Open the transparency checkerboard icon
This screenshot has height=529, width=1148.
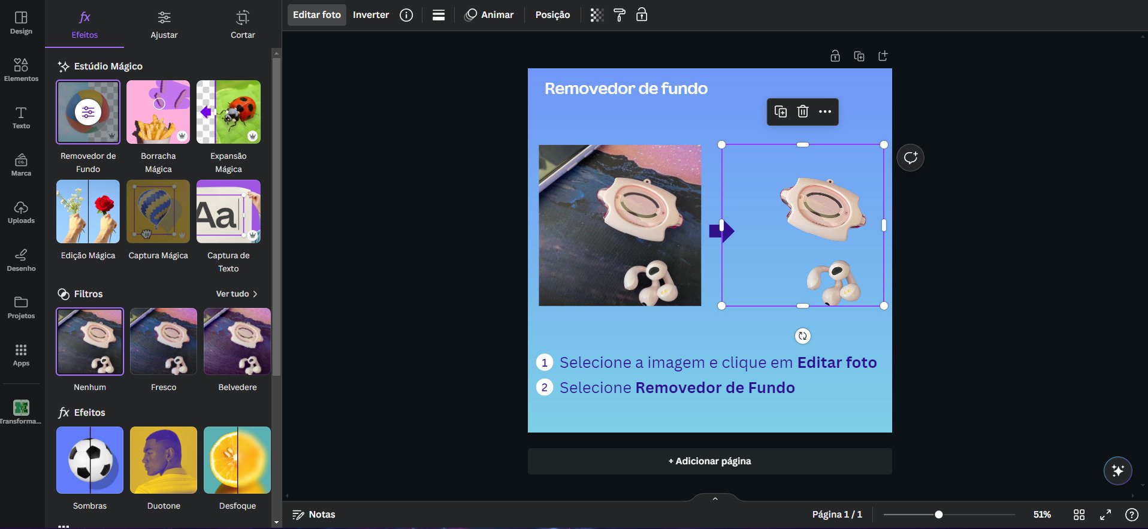point(597,15)
